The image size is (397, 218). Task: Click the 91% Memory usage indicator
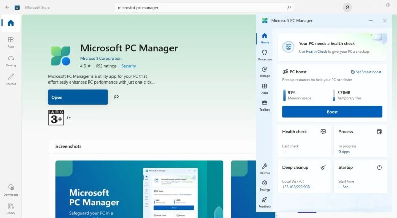click(298, 95)
